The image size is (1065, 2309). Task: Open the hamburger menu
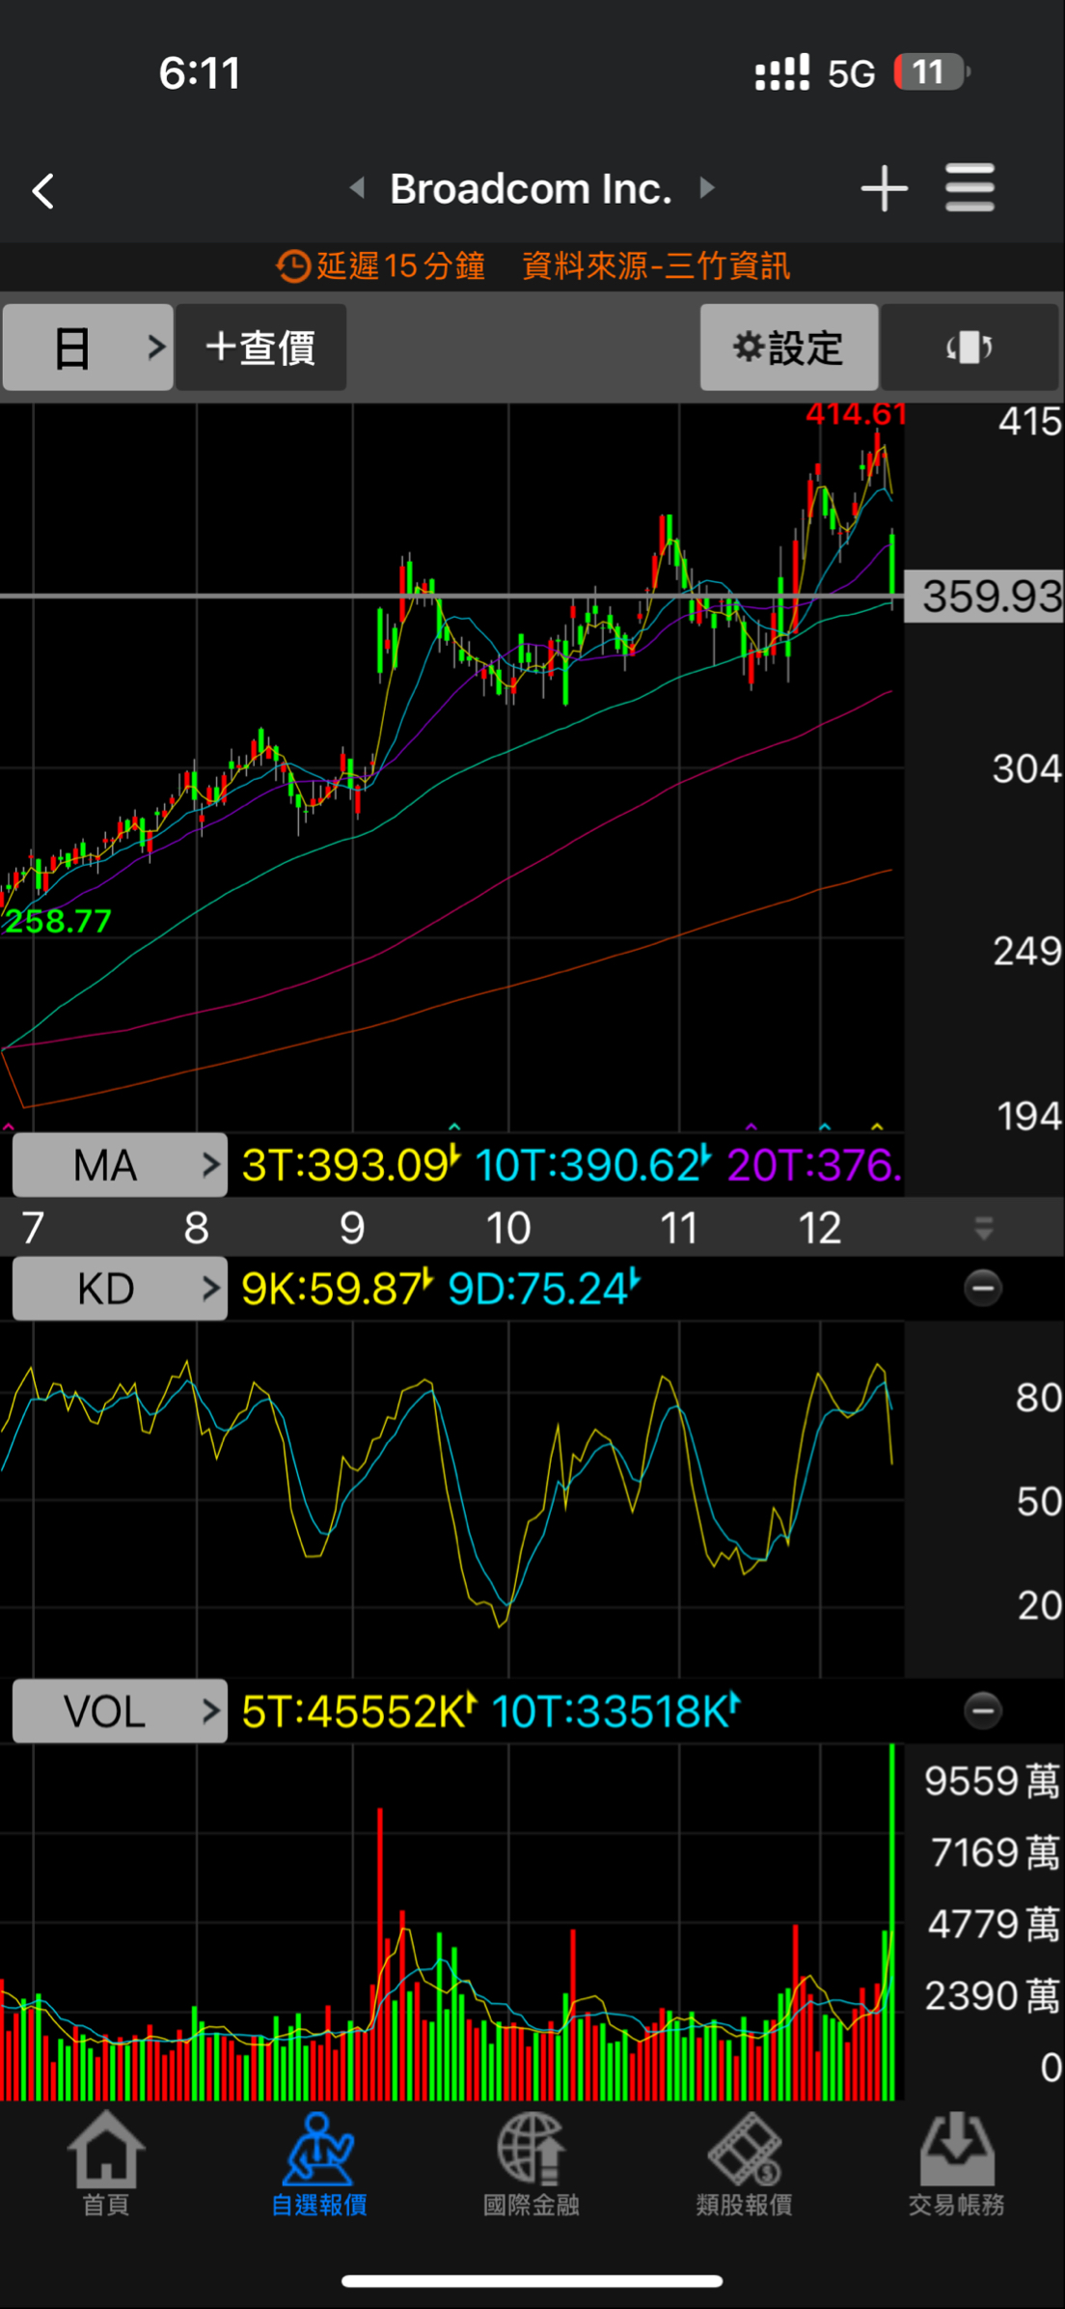coord(969,187)
